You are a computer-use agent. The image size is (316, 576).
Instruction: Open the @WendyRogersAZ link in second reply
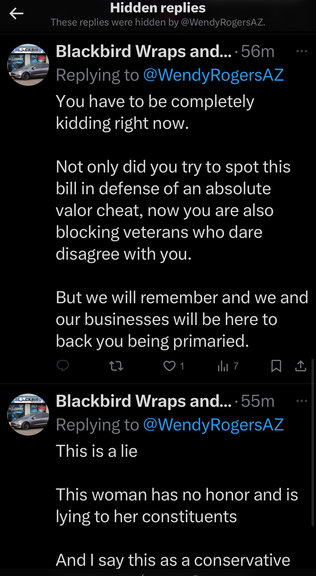click(x=213, y=425)
